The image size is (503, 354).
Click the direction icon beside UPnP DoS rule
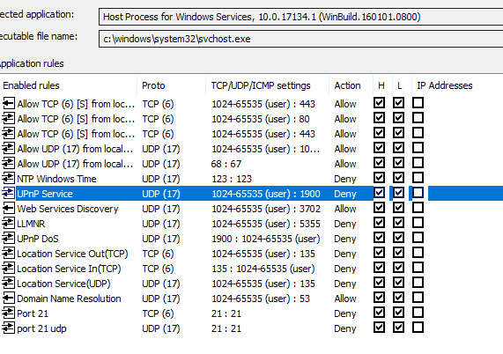point(8,239)
